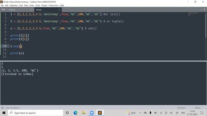Go to next tab with right arrow
Screen dimensions: 207x116
point(5,10)
